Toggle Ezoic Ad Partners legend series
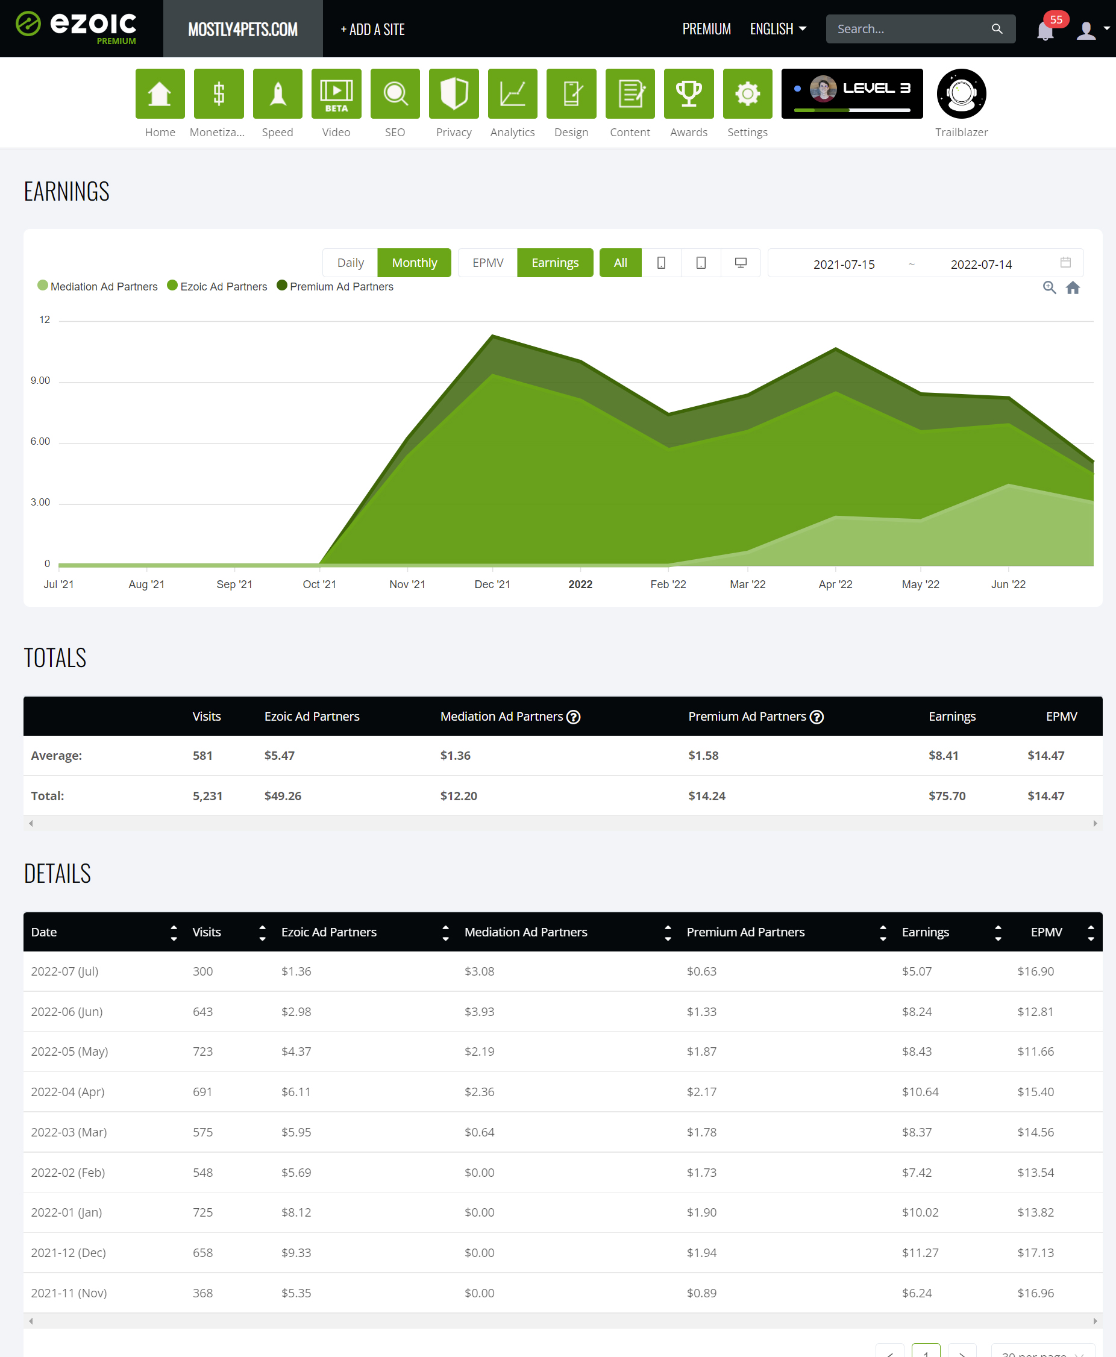 click(x=218, y=287)
